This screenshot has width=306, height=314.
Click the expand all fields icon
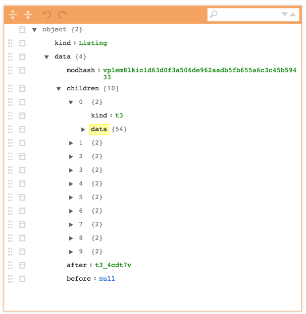coord(13,15)
